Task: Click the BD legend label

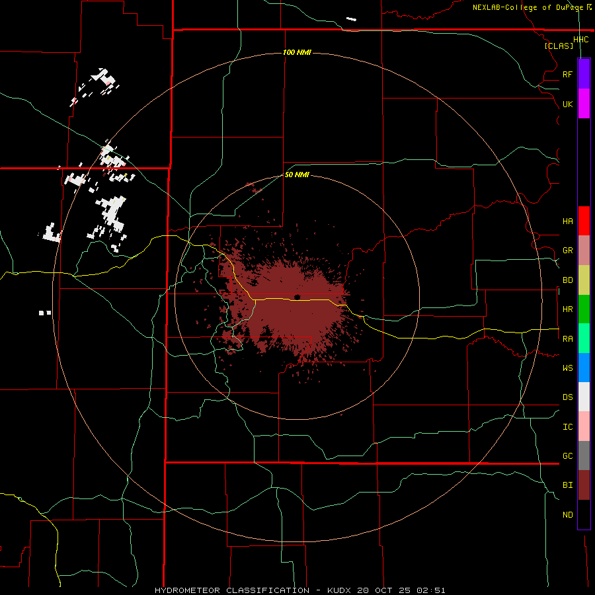Action: click(x=567, y=280)
